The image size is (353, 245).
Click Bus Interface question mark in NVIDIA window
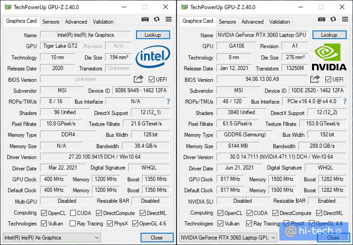345,101
